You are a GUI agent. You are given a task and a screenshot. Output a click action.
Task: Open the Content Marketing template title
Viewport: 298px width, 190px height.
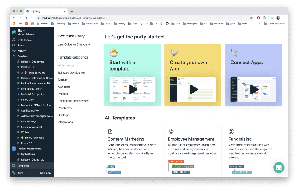pyautogui.click(x=126, y=139)
